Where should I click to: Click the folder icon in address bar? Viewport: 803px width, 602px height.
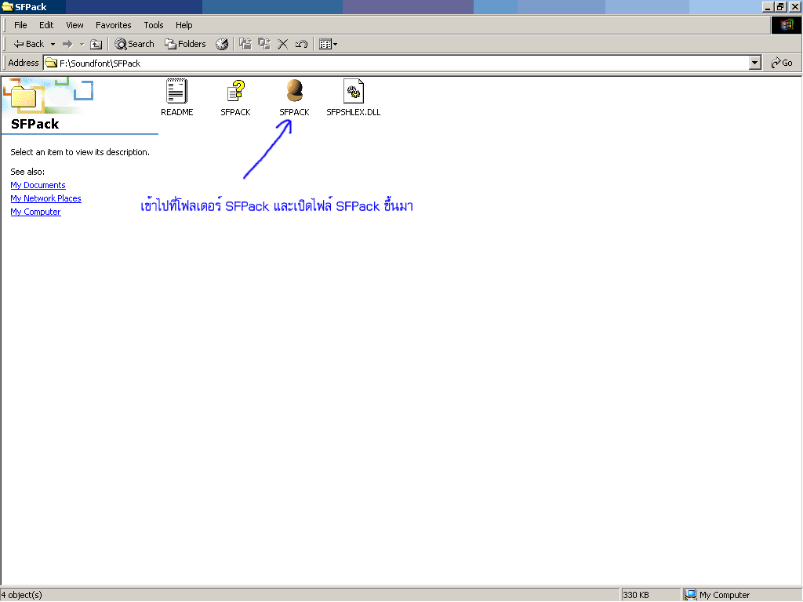tap(51, 63)
